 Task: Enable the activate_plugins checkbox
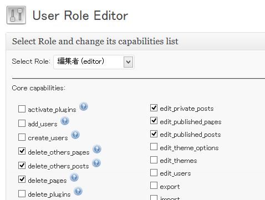[x=22, y=109]
